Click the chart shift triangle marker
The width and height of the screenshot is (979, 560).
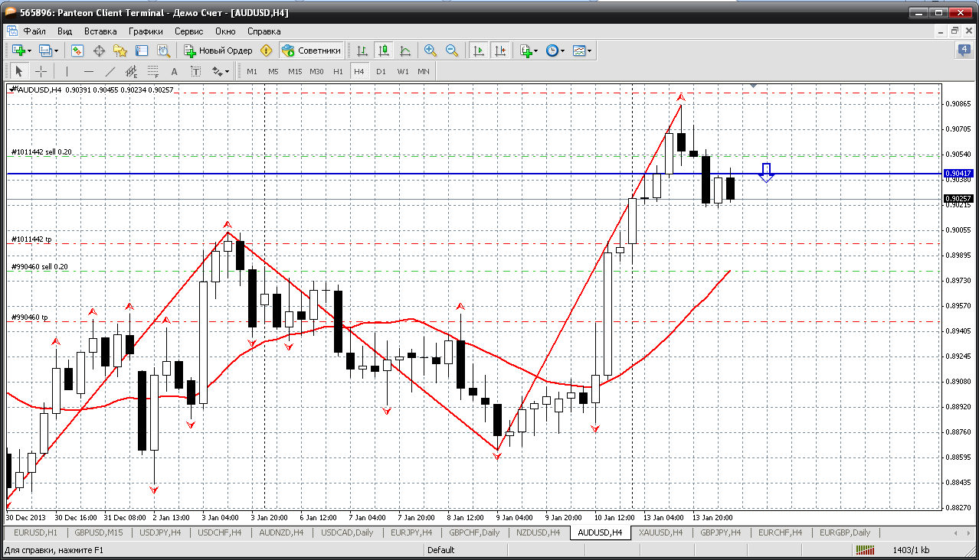pyautogui.click(x=755, y=86)
